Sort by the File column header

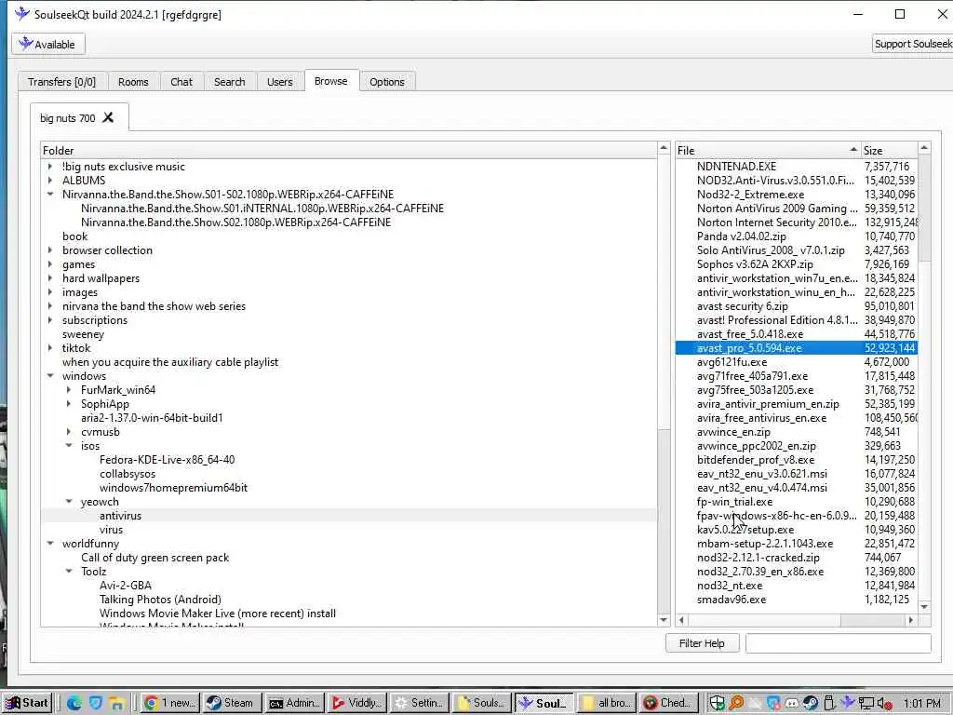[768, 150]
